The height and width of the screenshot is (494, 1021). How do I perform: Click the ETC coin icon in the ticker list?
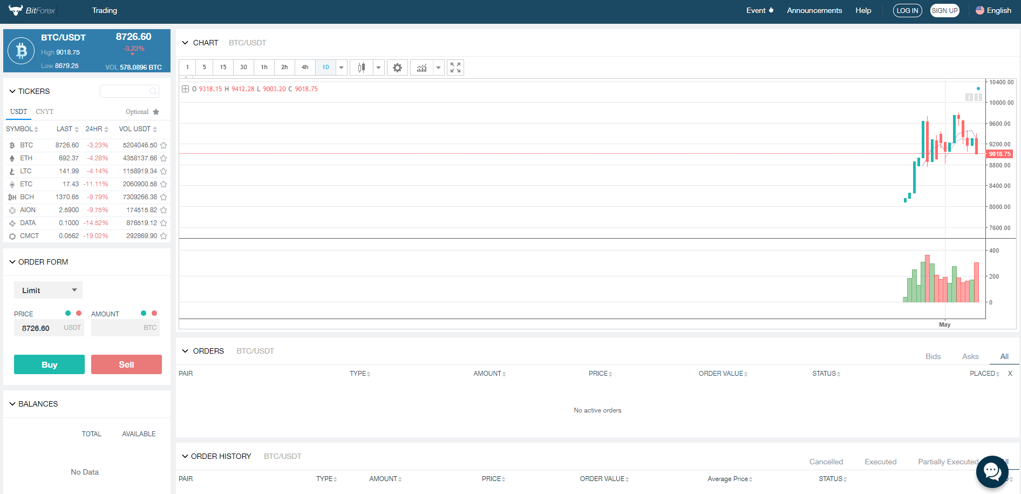point(12,184)
